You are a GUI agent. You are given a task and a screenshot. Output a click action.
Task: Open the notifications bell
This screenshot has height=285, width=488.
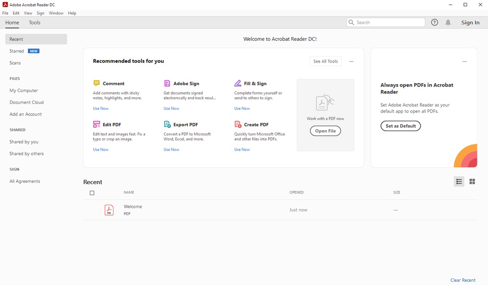(x=448, y=22)
